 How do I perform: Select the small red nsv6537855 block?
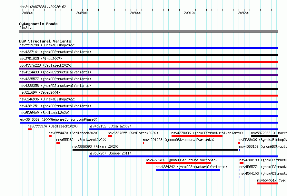pos(110,136)
